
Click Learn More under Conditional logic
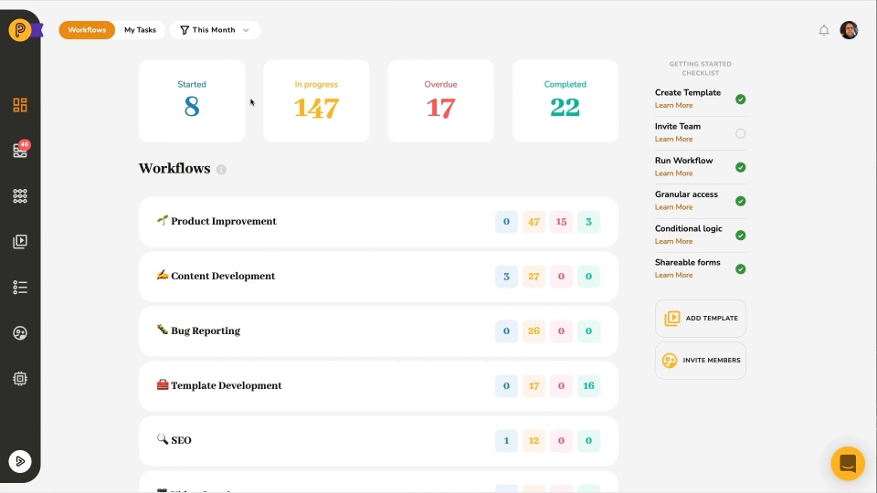[x=673, y=241]
